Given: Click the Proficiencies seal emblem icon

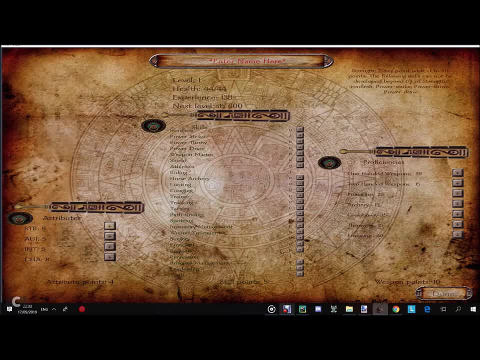Looking at the screenshot, I should point(330,162).
